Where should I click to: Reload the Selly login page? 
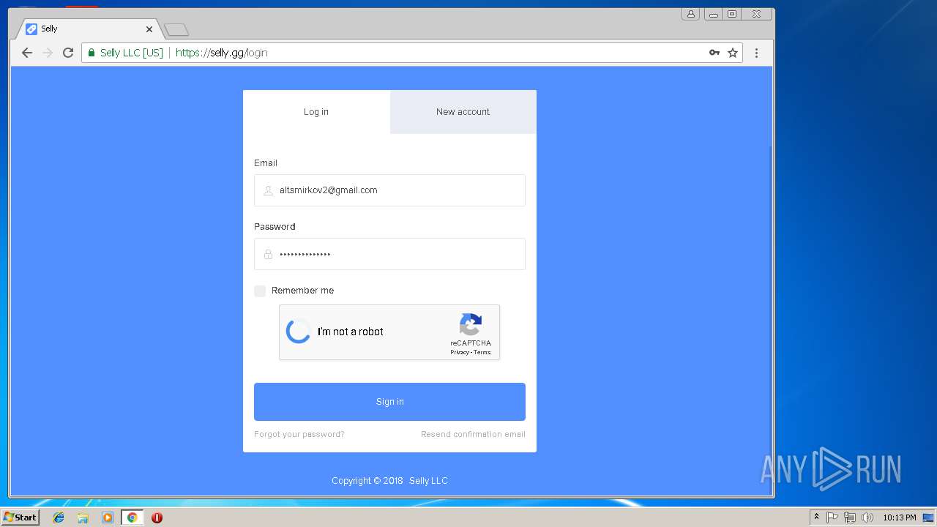coord(68,53)
